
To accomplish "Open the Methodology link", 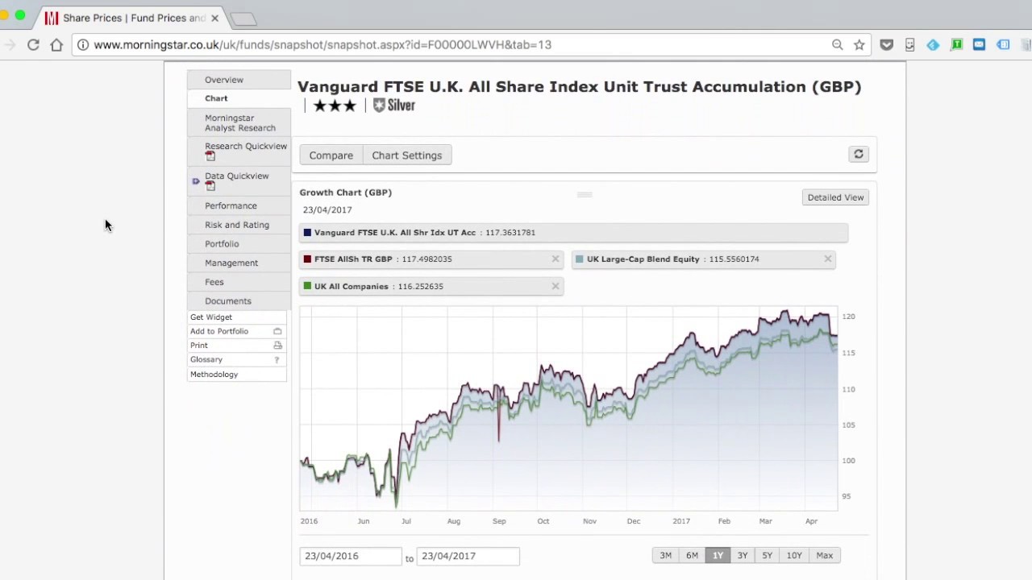I will point(214,375).
